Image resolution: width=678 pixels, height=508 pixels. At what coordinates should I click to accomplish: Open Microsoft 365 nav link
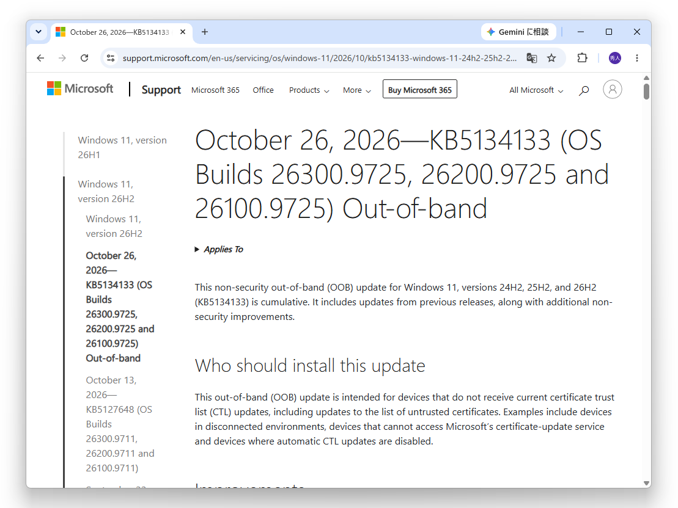point(215,90)
